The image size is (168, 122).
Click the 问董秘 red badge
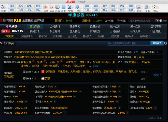pos(6,31)
